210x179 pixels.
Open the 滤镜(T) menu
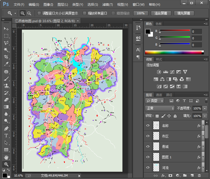108,5
